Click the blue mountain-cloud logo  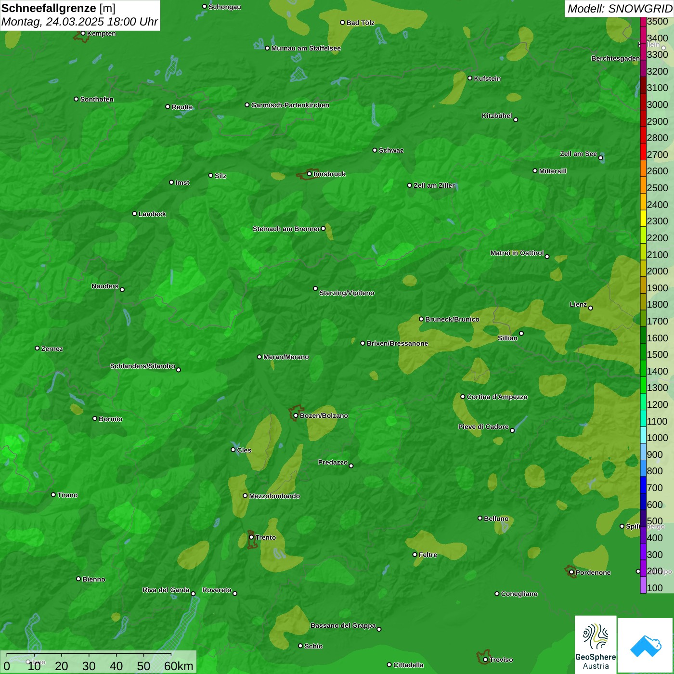(x=645, y=646)
